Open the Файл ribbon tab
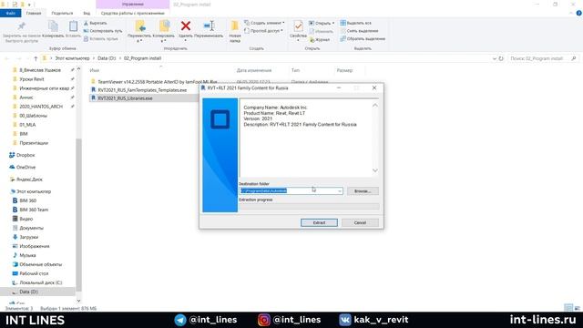Screen dimensions: 583x328 [10, 13]
